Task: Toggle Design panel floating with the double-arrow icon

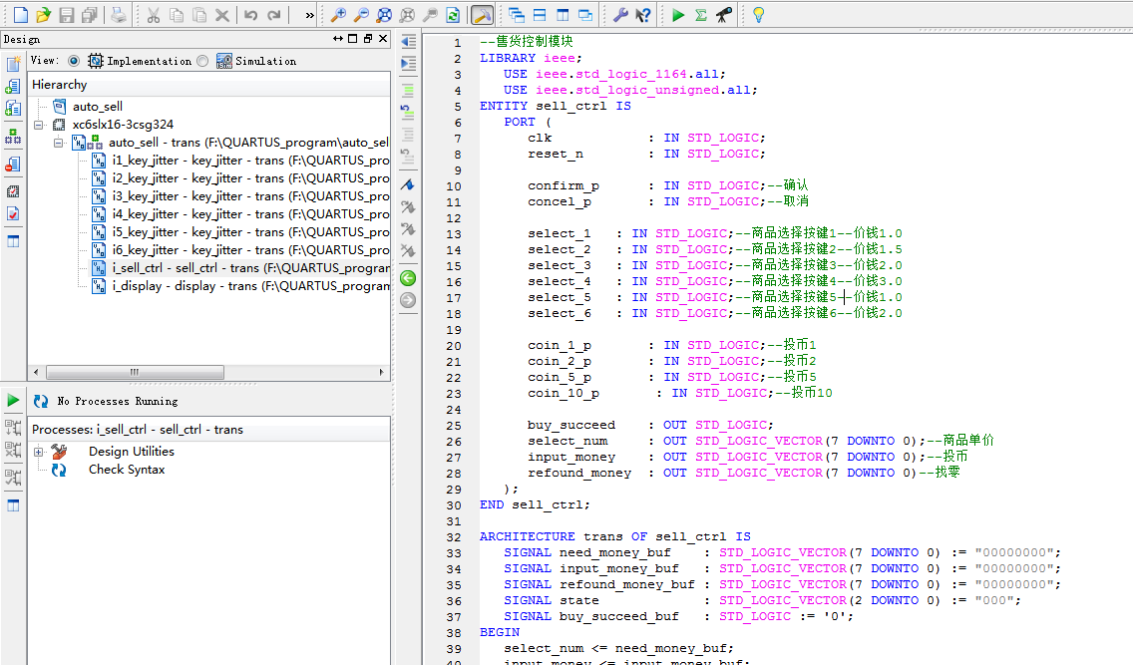Action: pos(337,38)
